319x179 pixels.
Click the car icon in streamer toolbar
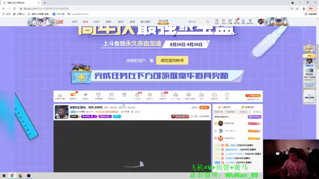[175, 95]
